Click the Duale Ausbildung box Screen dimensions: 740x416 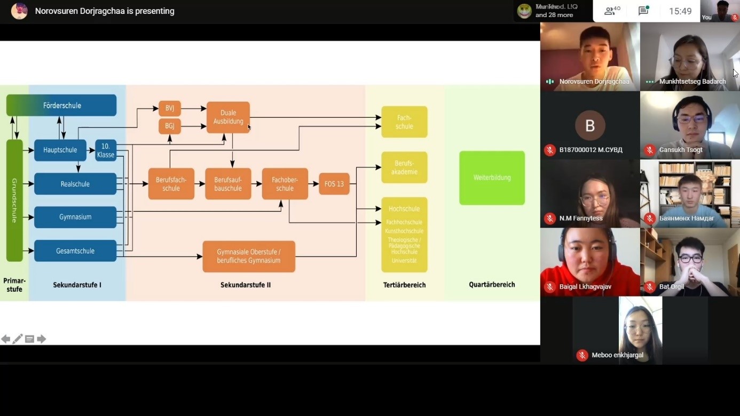click(228, 117)
